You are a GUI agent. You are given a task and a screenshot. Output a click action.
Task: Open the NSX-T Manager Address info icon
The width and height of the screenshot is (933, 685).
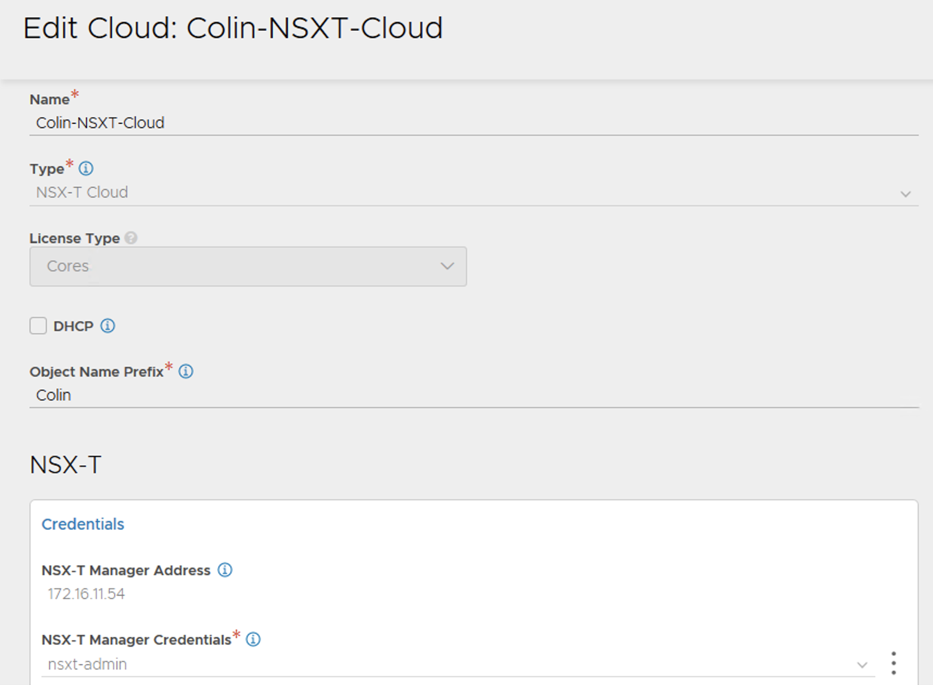point(225,570)
